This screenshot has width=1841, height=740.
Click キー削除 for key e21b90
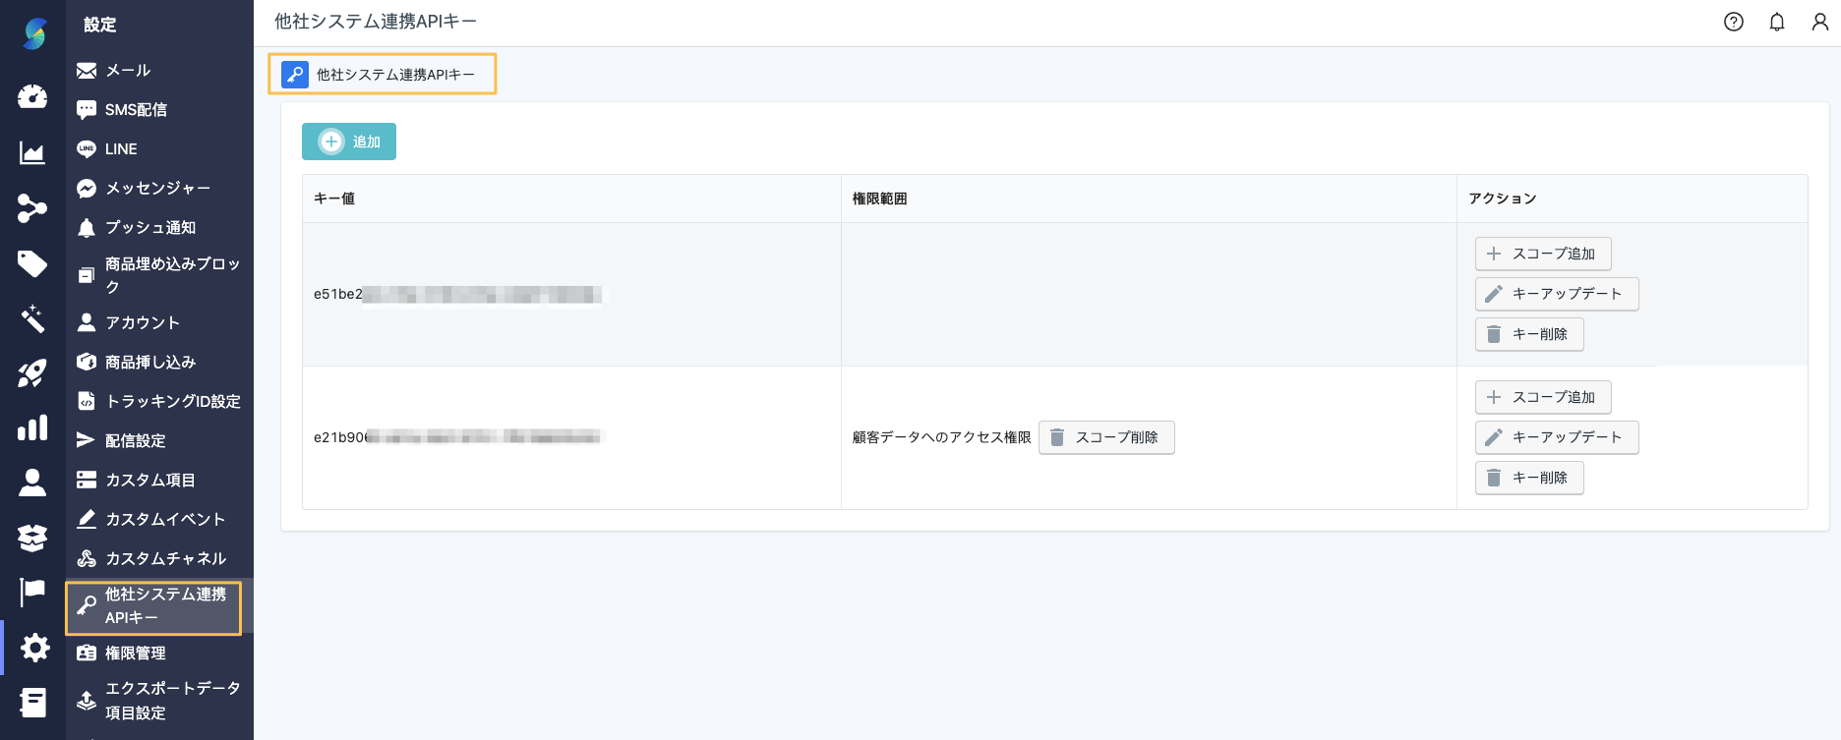pyautogui.click(x=1529, y=478)
